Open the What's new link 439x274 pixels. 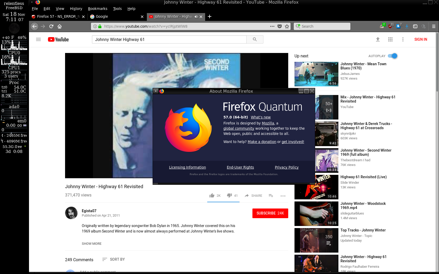pos(261,117)
